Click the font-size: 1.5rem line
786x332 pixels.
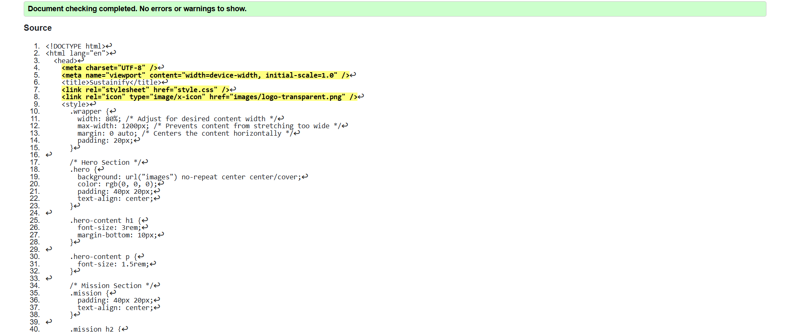tap(117, 264)
